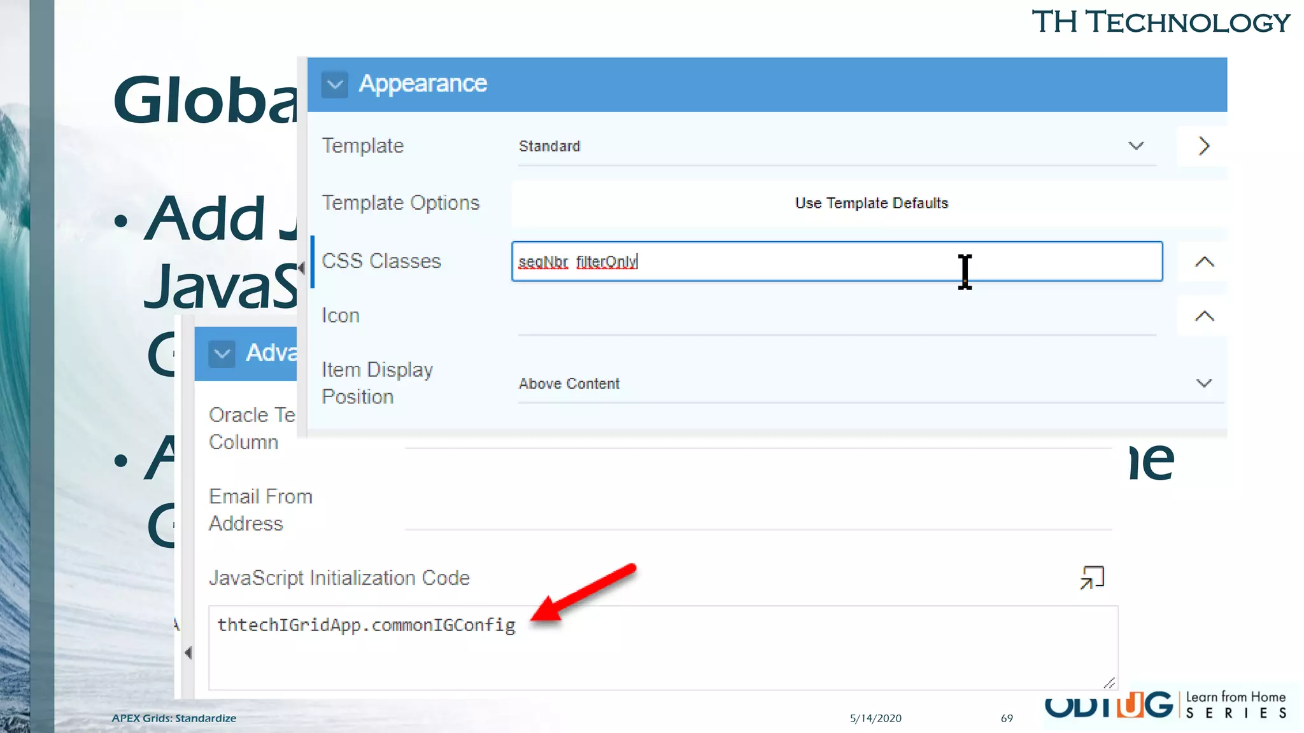Collapse the Advanced section chevron
1304x733 pixels.
point(222,354)
